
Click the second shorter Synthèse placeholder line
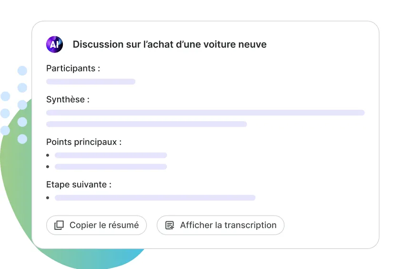tap(146, 124)
